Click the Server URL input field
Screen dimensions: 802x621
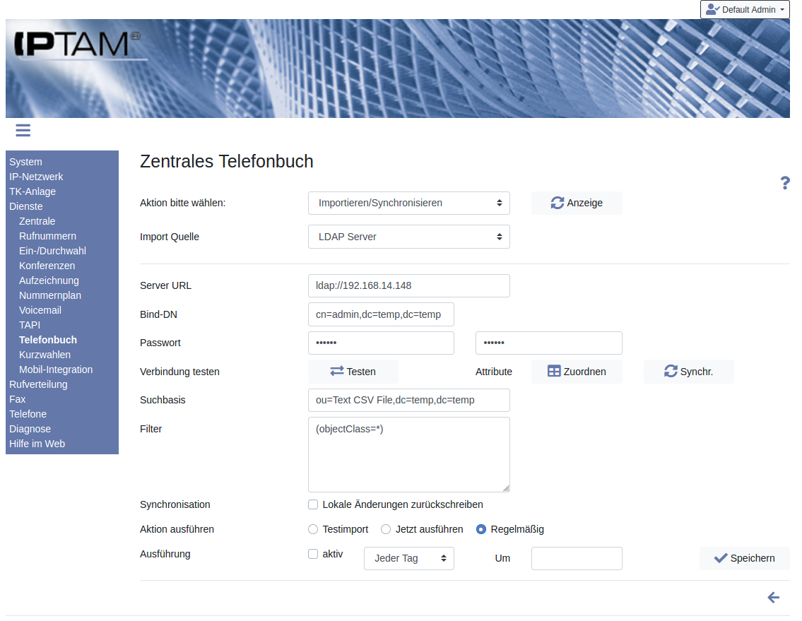(x=408, y=286)
